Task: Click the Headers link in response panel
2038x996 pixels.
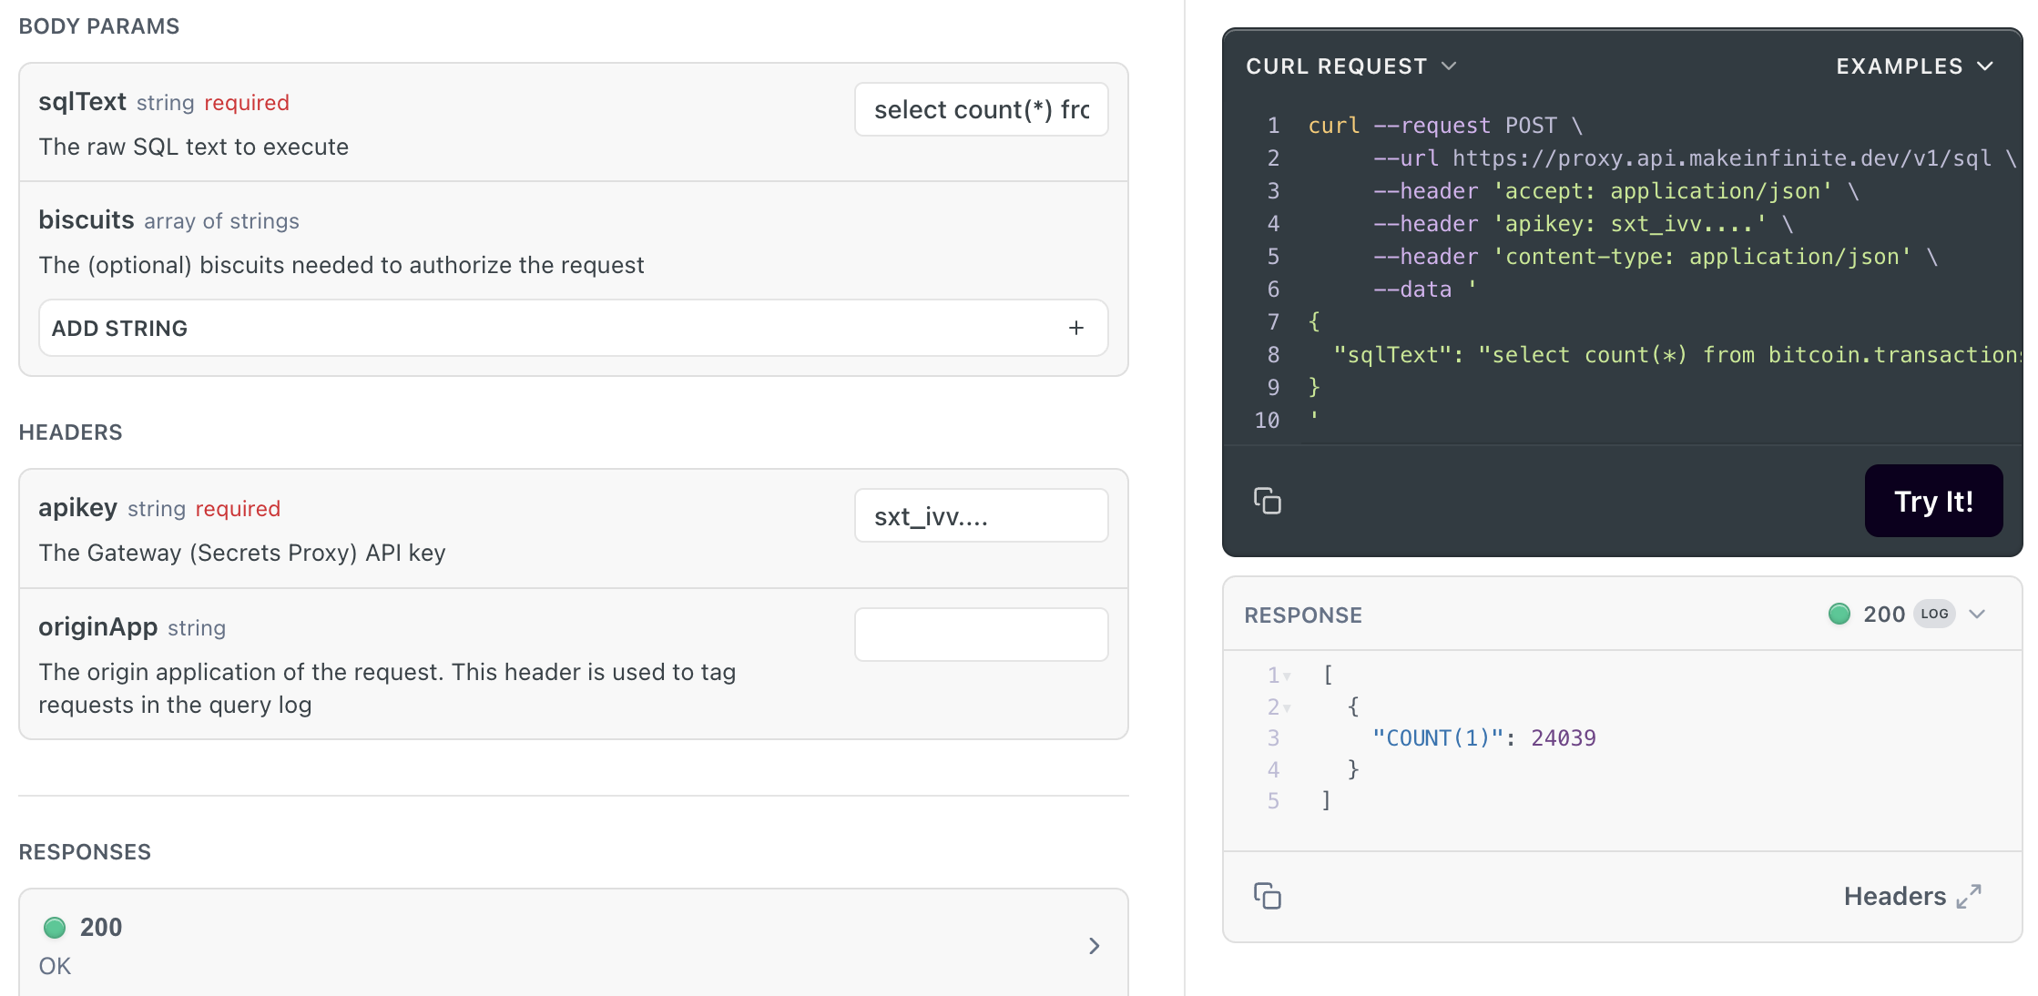Action: [x=1894, y=896]
